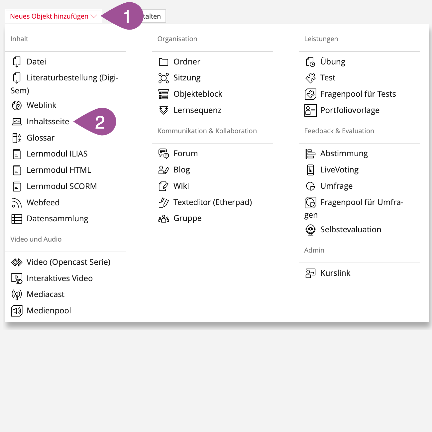Pick LiveVoting under Feedback & Evaluation

pos(339,170)
